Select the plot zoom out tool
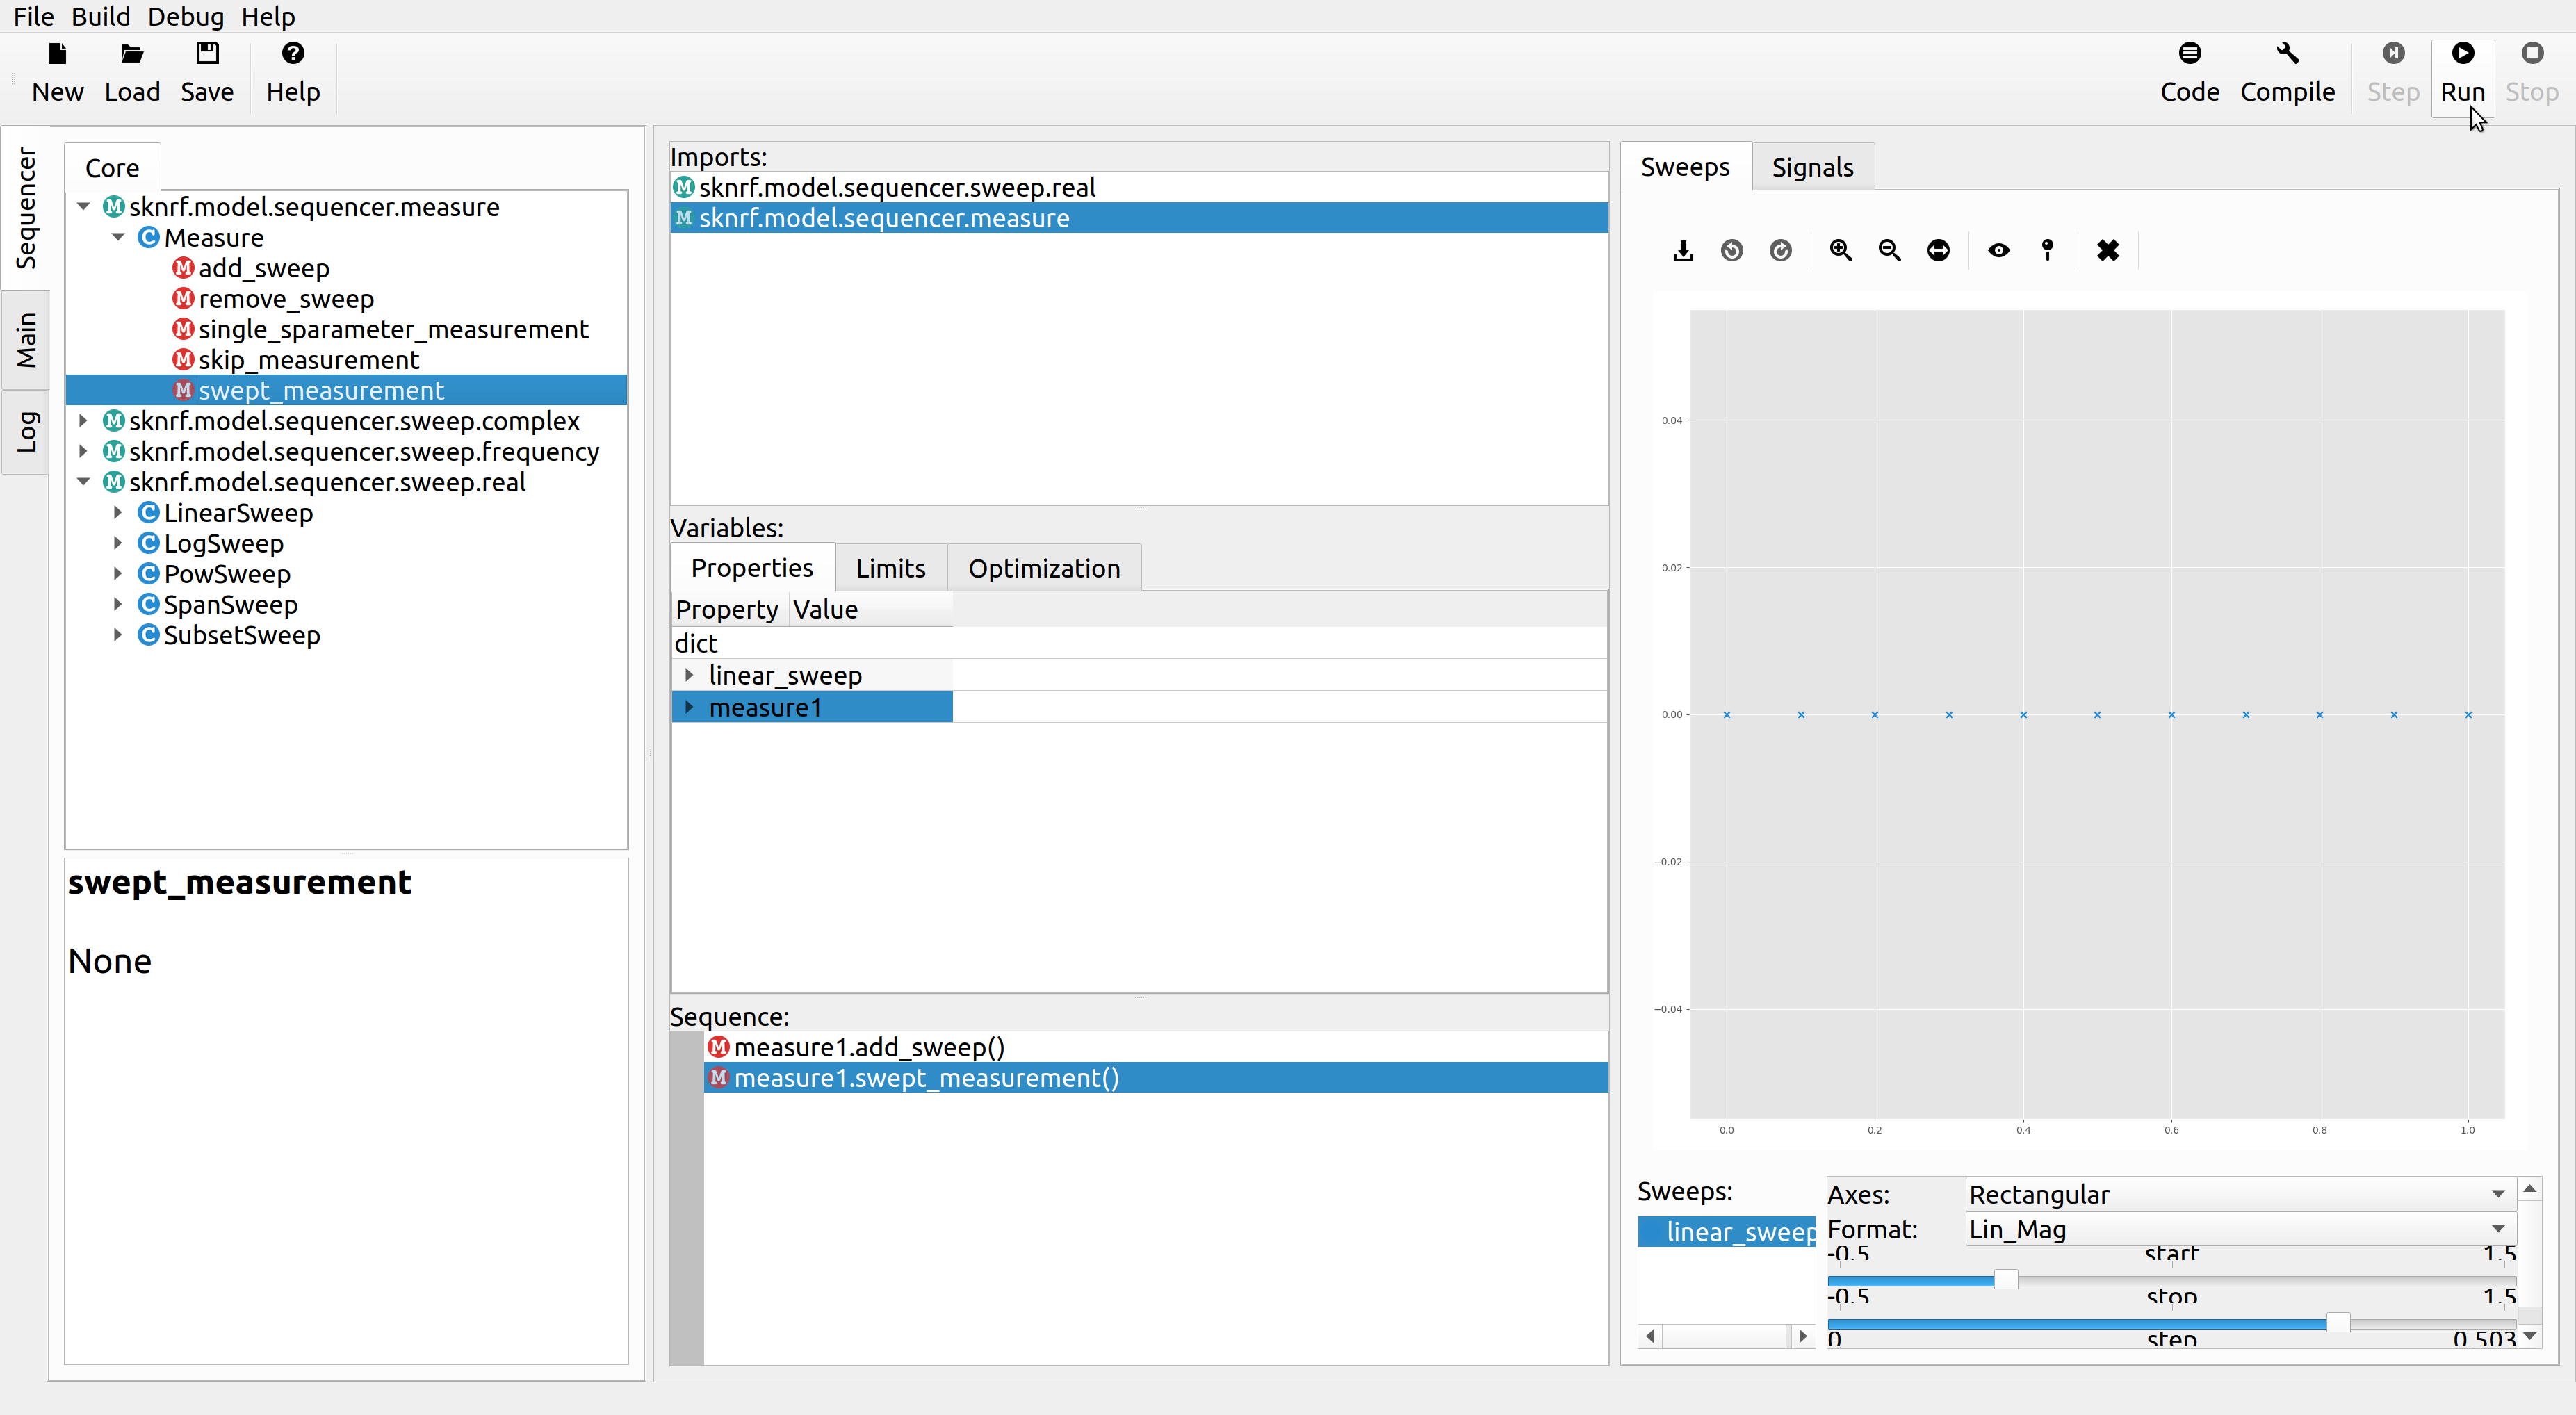Viewport: 2576px width, 1415px height. point(1889,251)
